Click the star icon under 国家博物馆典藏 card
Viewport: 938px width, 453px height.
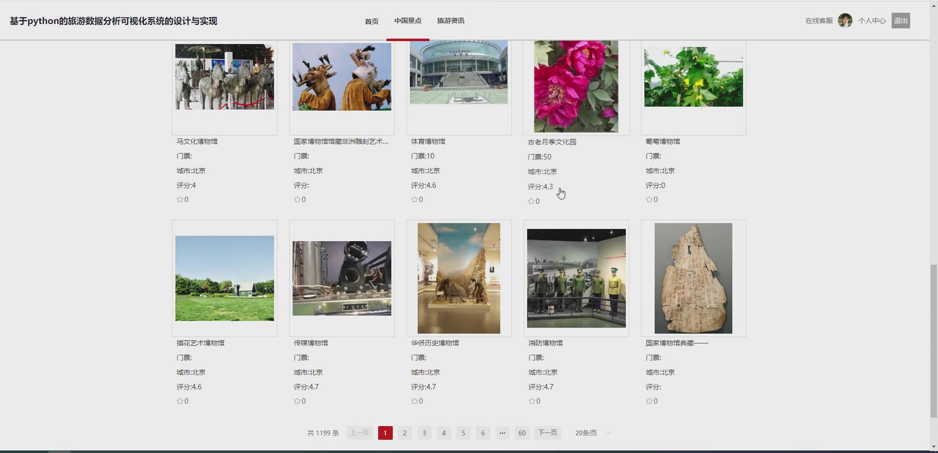[648, 401]
